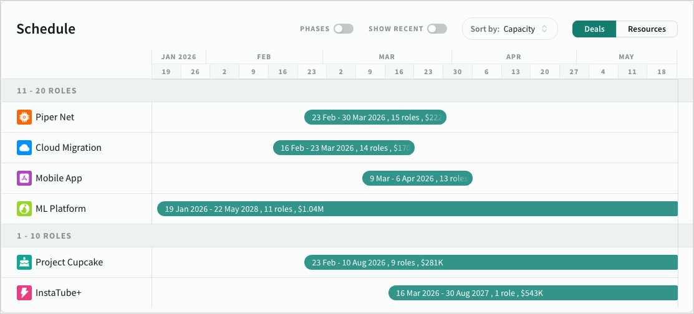Open the InstaTube+ project name link
The image size is (694, 314).
pyautogui.click(x=59, y=293)
